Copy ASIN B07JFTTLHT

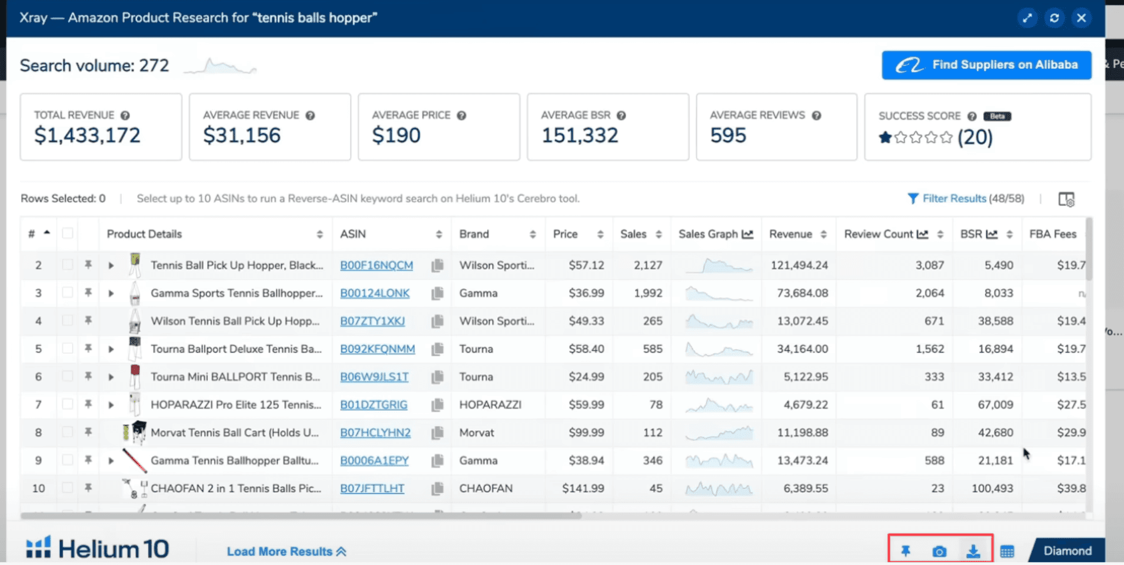[x=437, y=488]
